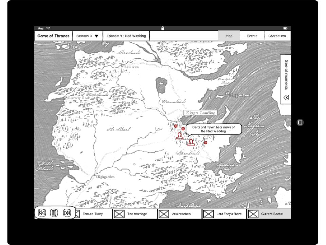Tap the Casterly Rock map label
The image size is (326, 245).
pos(79,98)
